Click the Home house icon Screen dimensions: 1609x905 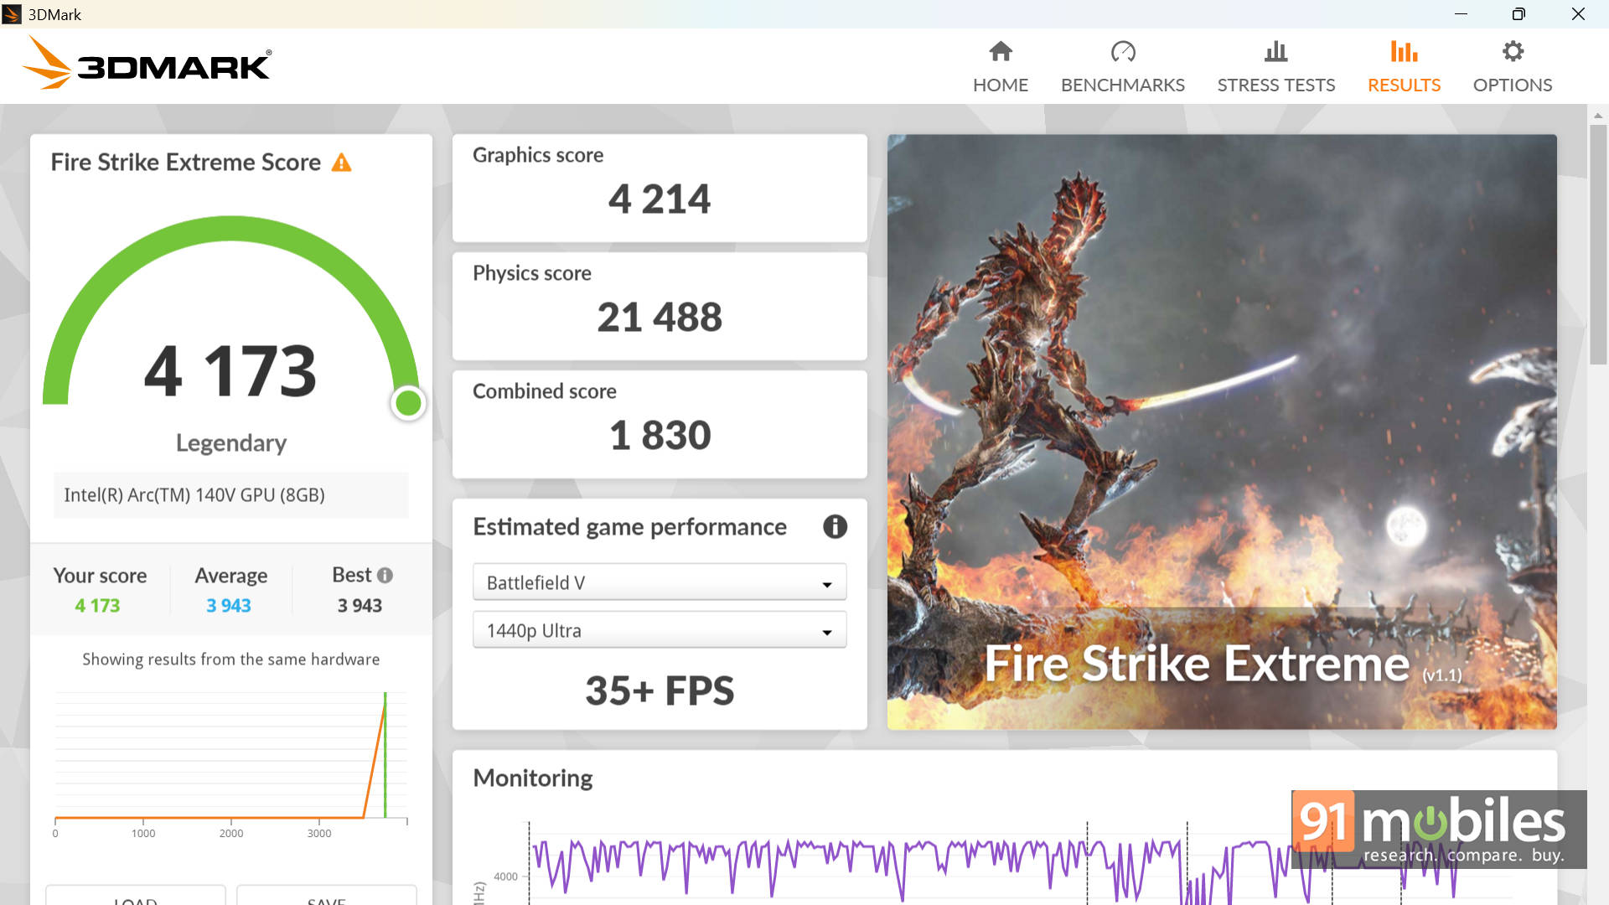(x=1001, y=52)
